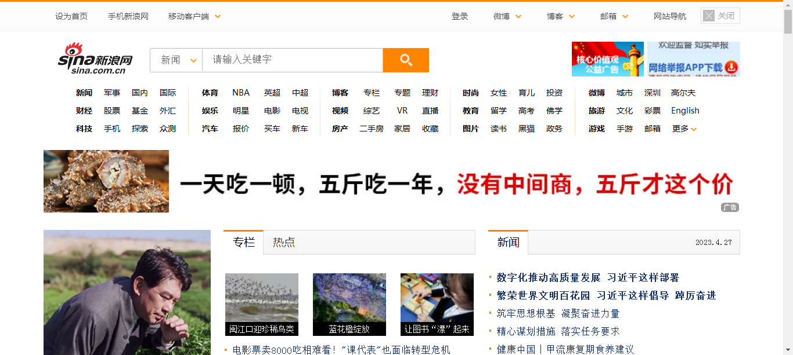Click the date 2023.4.27

click(713, 243)
